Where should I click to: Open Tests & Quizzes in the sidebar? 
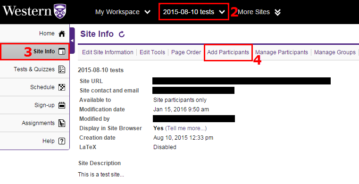click(x=34, y=69)
